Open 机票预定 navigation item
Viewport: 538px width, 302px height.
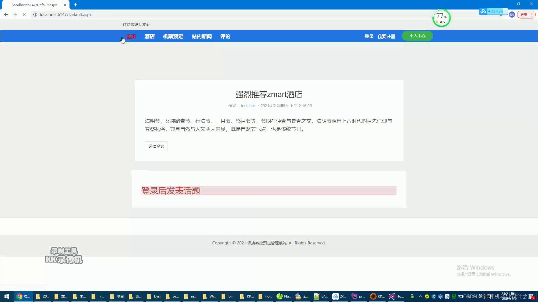point(173,36)
